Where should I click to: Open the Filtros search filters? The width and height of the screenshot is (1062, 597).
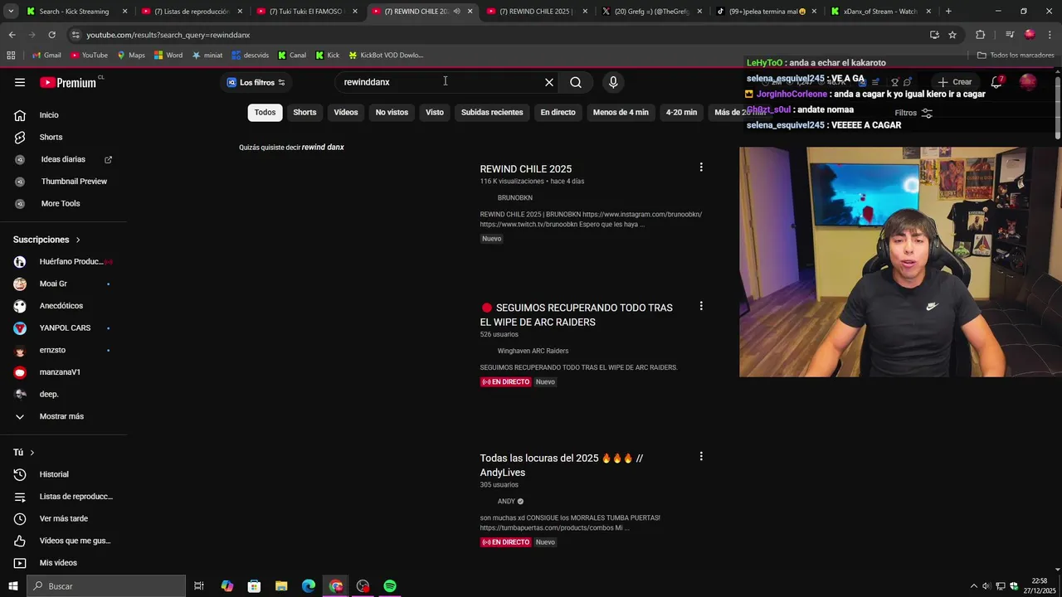pos(913,113)
